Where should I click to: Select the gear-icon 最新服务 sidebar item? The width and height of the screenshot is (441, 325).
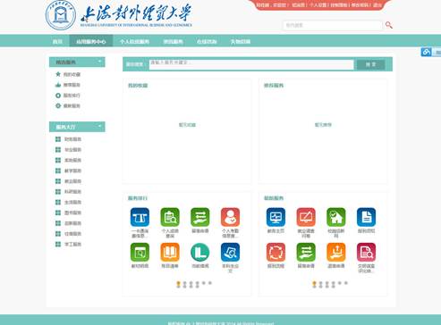68,106
